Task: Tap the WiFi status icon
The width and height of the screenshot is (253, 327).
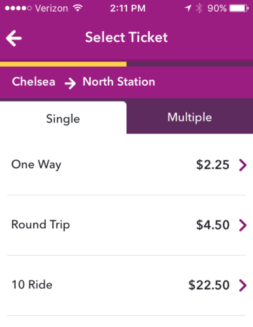Action: click(x=78, y=9)
